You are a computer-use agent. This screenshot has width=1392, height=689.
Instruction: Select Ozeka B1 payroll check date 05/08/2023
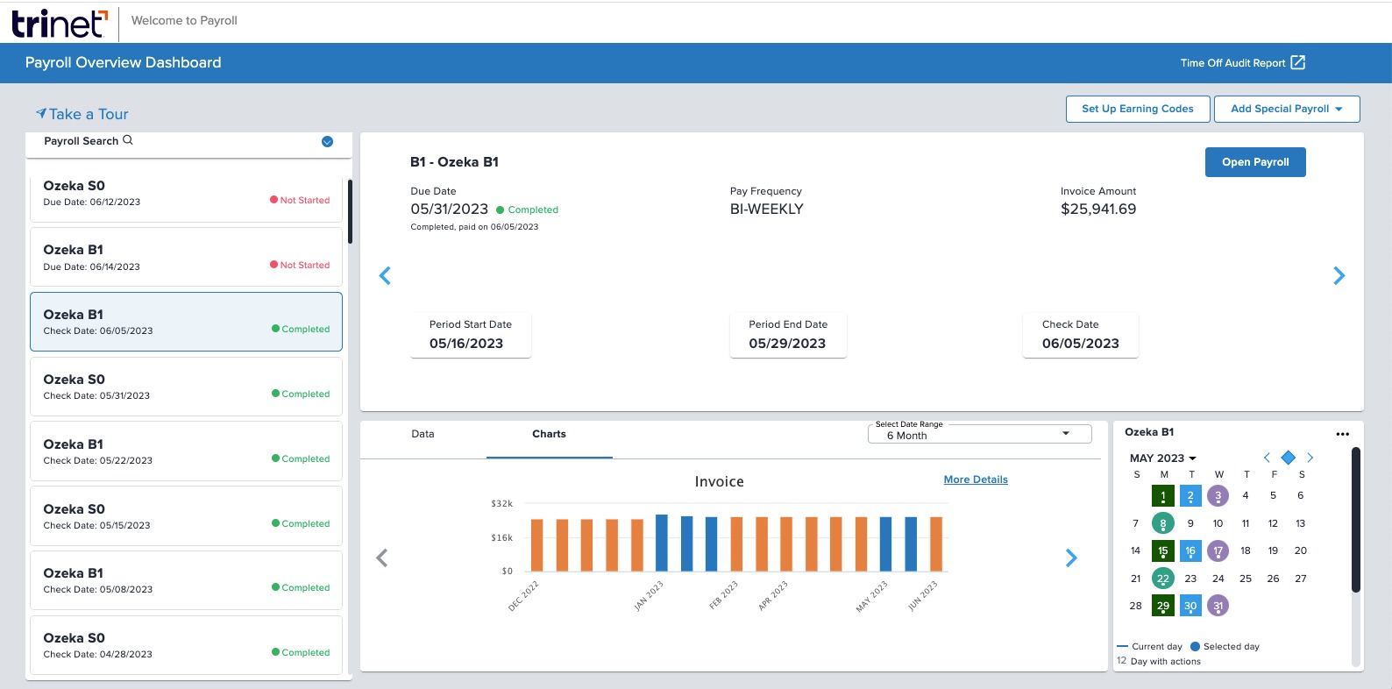click(x=186, y=580)
